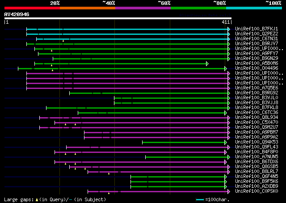Click the orange ~40% identity legend segment
The width and height of the screenshot is (286, 203).
pos(88,8)
